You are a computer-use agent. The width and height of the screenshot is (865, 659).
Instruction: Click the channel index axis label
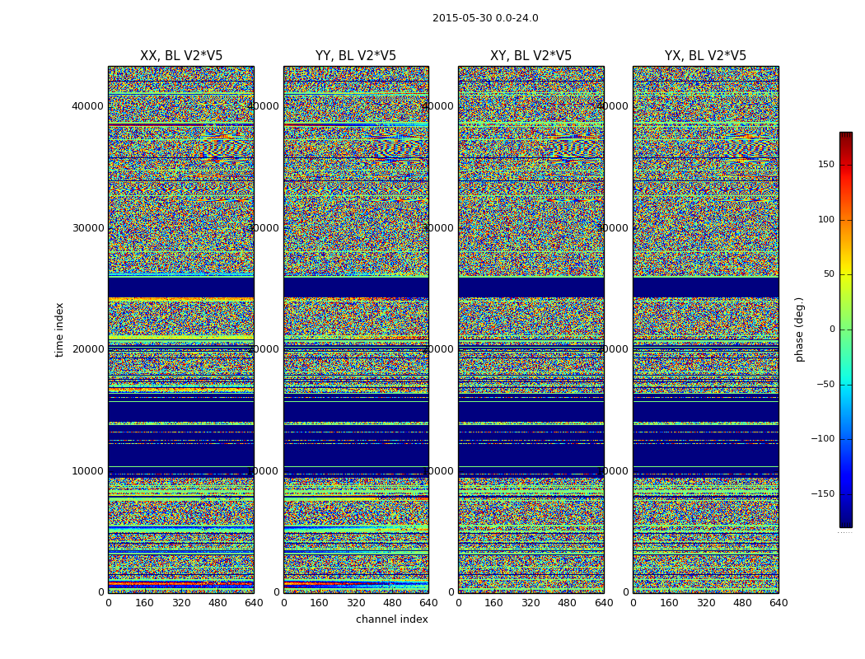391,619
